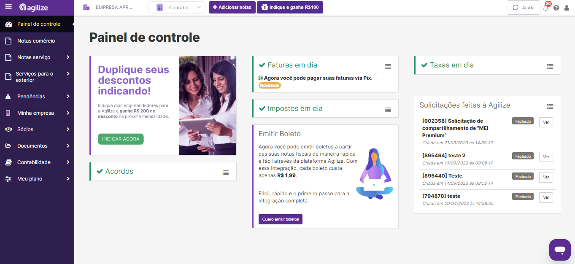Click the INDICAR AGORA green button

click(121, 139)
